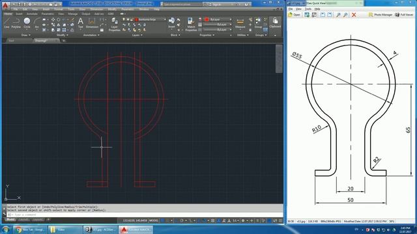This screenshot has height=234, width=417.
Task: Open Help menu in ACDSee Quick View
Action: [317, 9]
